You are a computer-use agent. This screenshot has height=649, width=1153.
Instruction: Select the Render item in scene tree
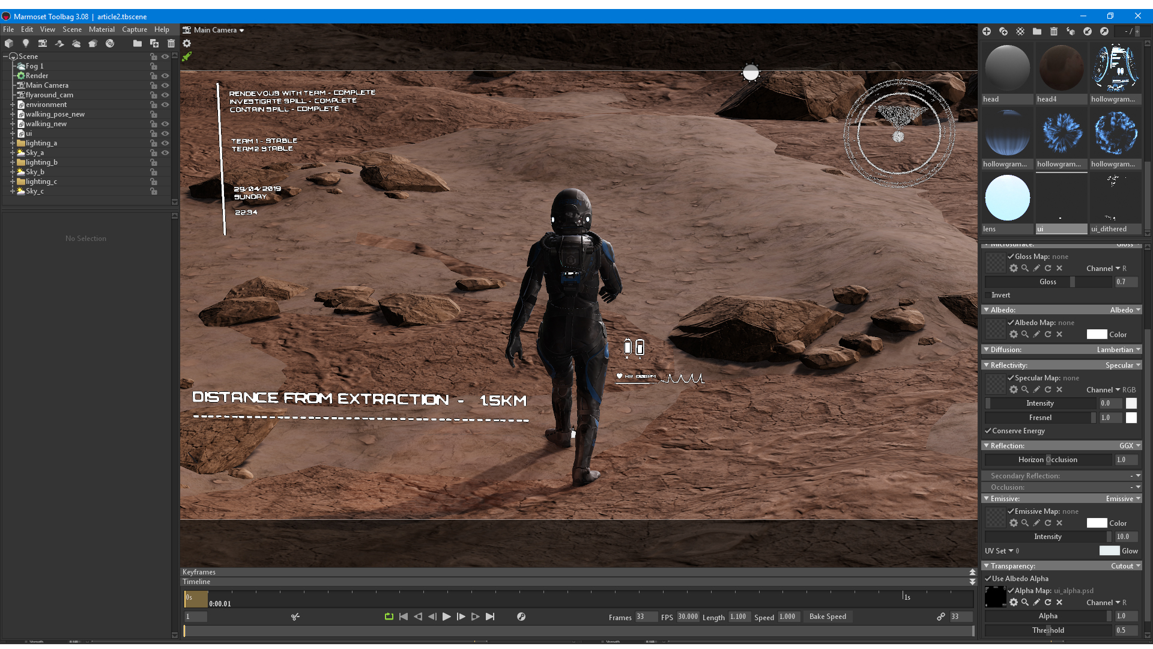tap(37, 76)
